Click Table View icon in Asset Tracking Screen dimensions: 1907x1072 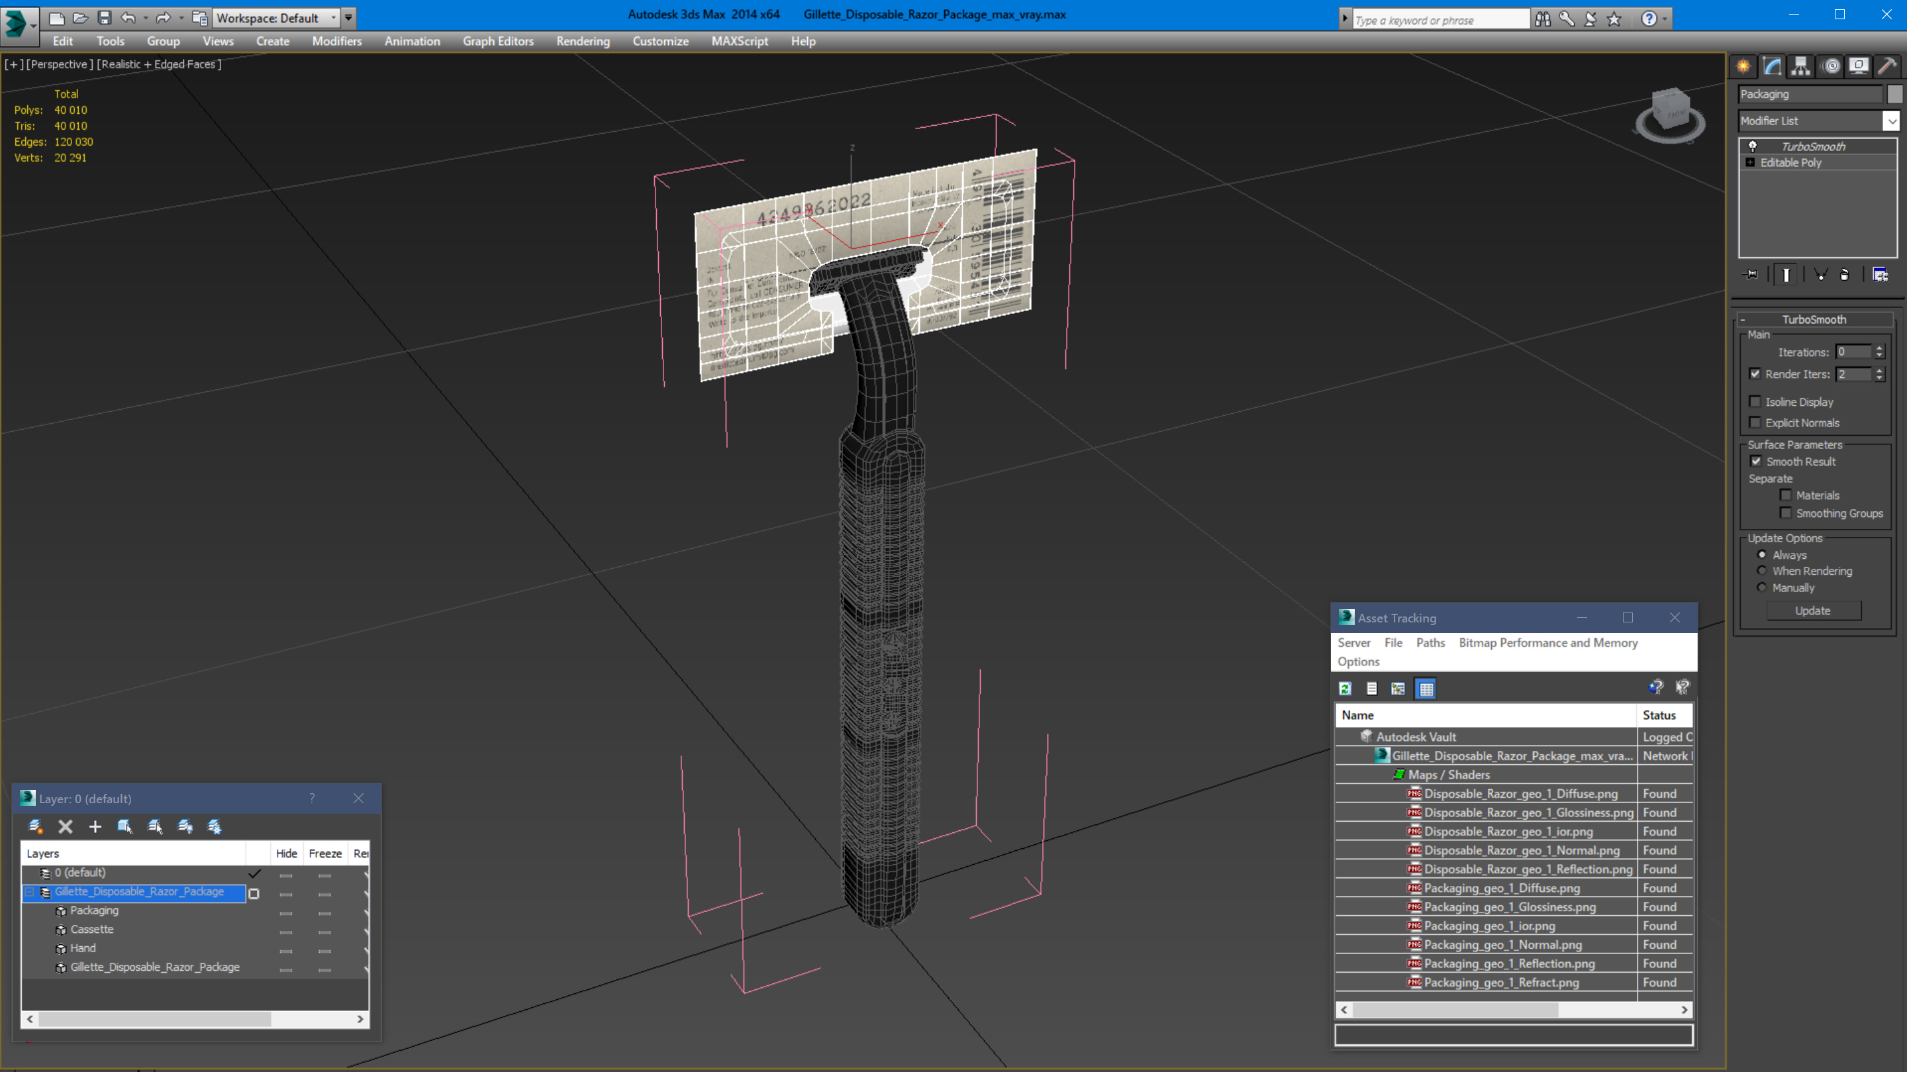(x=1426, y=689)
